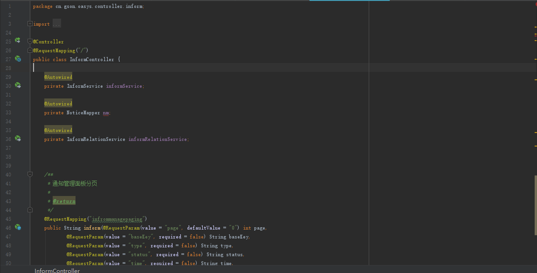Click @Autowired above the informService field
The height and width of the screenshot is (273, 537).
coord(58,77)
